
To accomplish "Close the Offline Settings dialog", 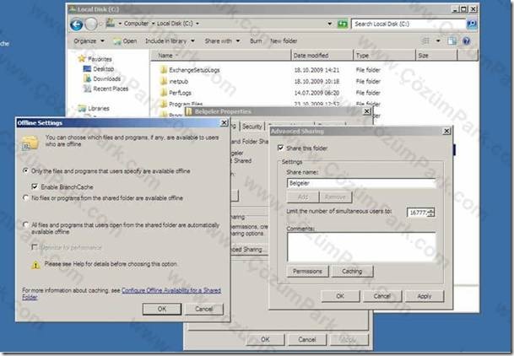I will tap(224, 123).
